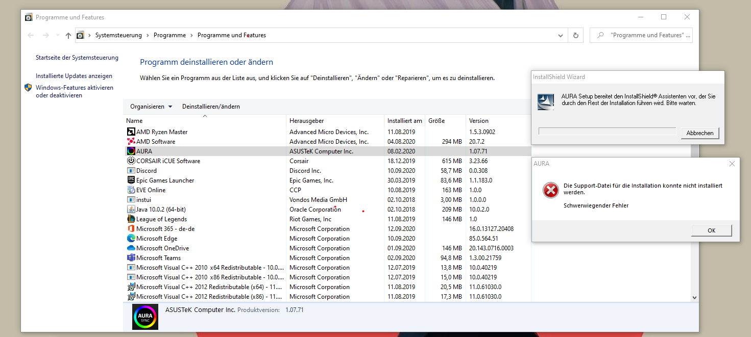Click the Microsoft OneDrive cloud icon
The height and width of the screenshot is (337, 751).
(131, 248)
